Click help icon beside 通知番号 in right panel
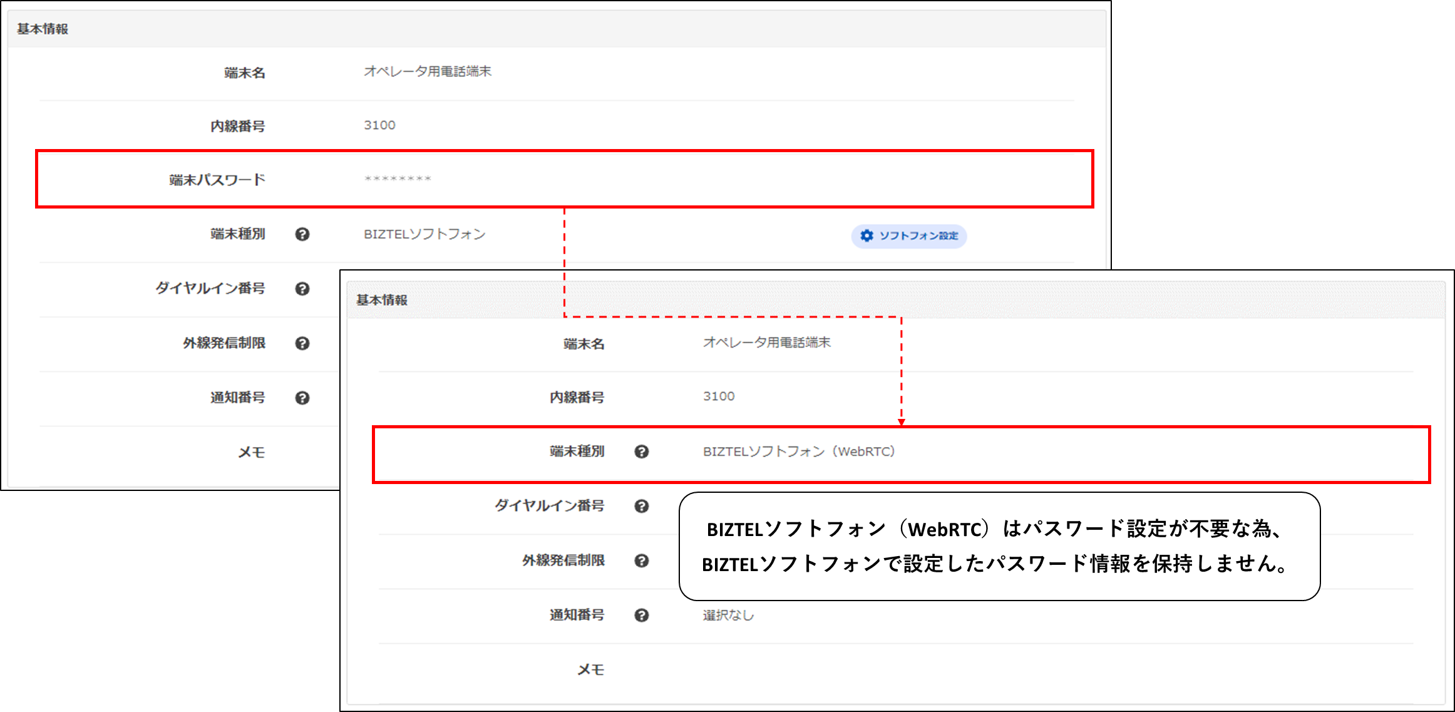This screenshot has width=1455, height=712. [641, 615]
